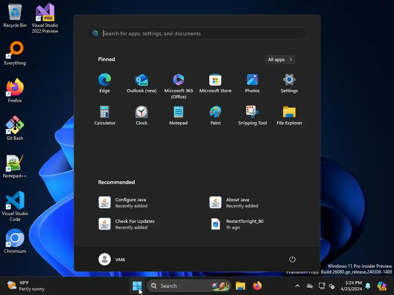Click the Windows Start button on taskbar
This screenshot has height=295, width=394.
coord(137,286)
